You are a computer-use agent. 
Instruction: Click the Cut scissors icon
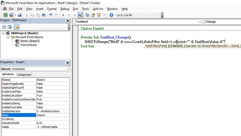click(27, 15)
